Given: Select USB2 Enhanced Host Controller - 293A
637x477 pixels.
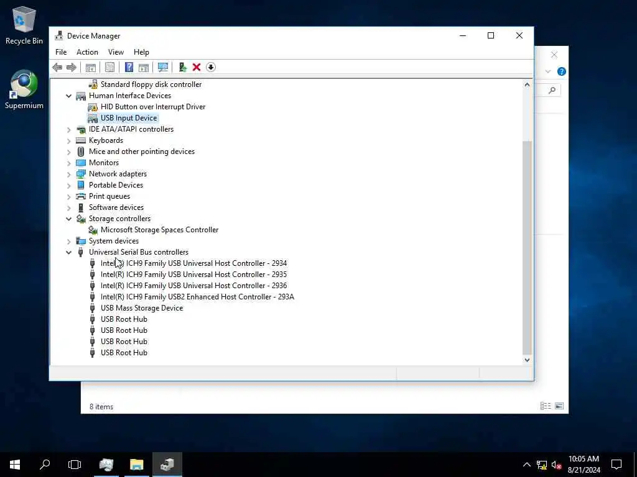Looking at the screenshot, I should tap(197, 297).
